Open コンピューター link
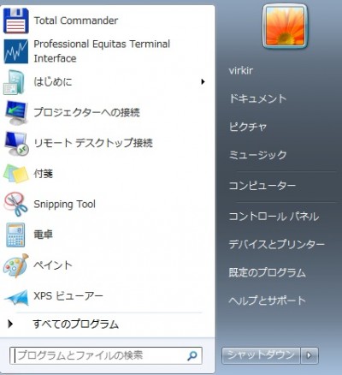Screen dimensions: 342x375 [262, 186]
